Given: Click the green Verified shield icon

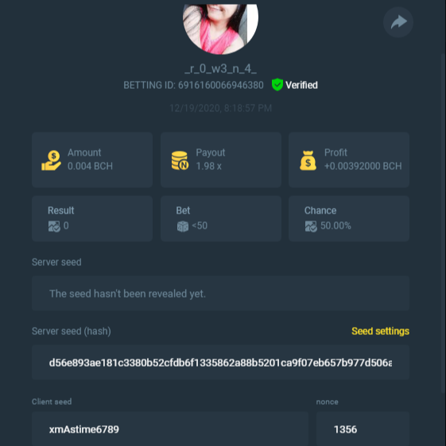Looking at the screenshot, I should click(x=277, y=85).
